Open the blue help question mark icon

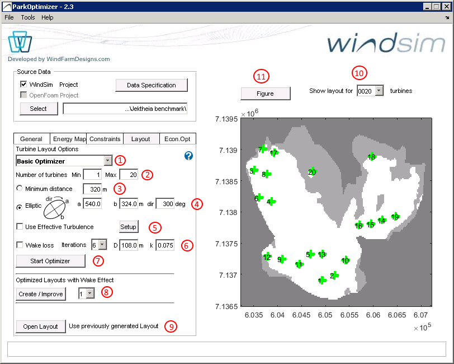pyautogui.click(x=188, y=156)
